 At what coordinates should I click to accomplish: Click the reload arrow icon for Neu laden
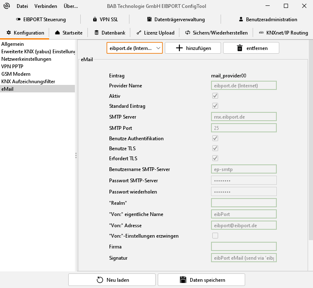100,280
